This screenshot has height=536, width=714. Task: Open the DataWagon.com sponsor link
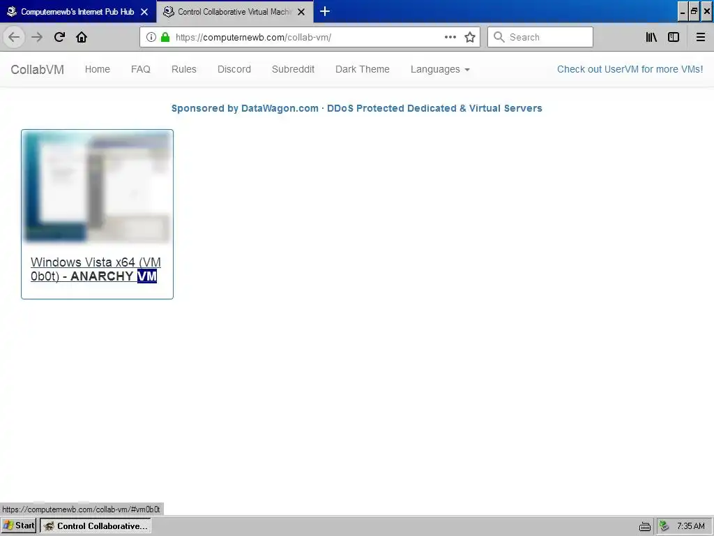356,108
